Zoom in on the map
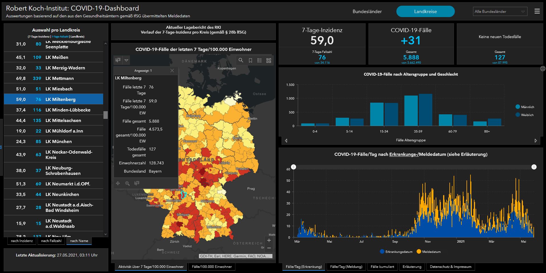546x273 pixels. point(269,240)
